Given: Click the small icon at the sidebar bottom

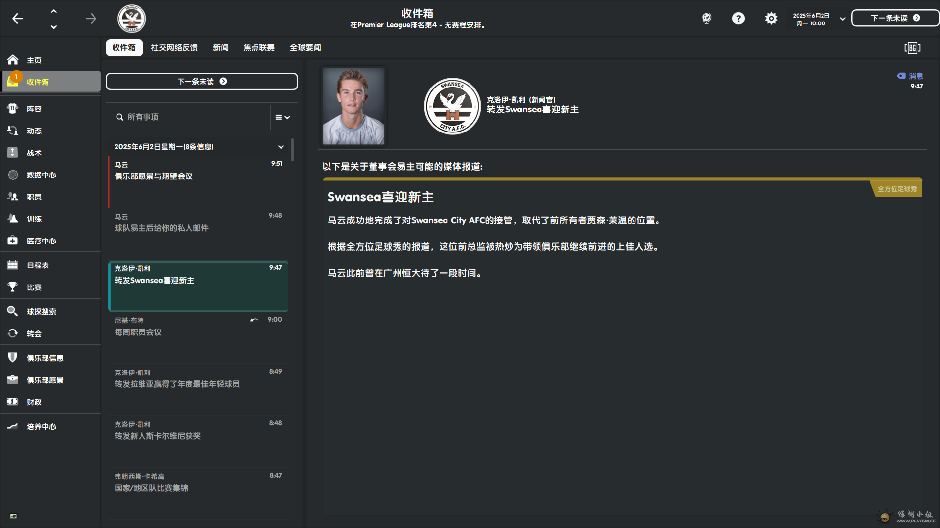Looking at the screenshot, I should (x=14, y=516).
